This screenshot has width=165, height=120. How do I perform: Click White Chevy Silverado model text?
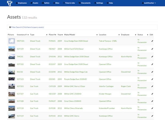tap(73, 108)
